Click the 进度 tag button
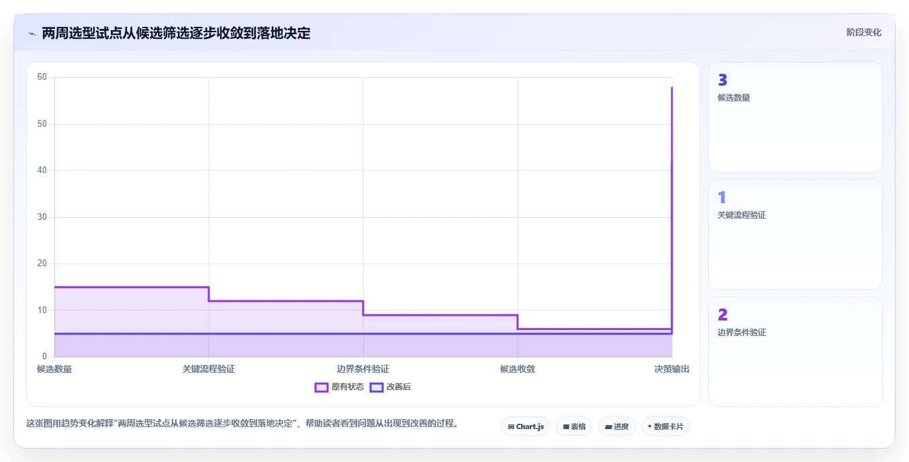 [x=616, y=426]
